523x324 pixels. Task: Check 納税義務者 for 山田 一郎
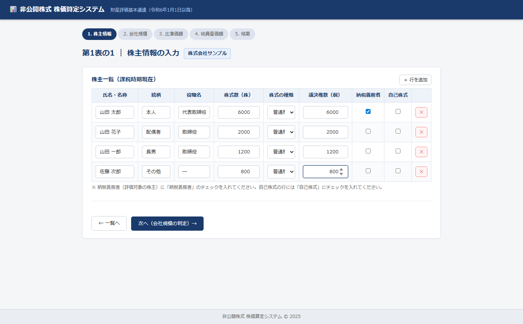point(368,151)
